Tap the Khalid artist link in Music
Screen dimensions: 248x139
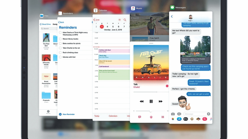pyautogui.click(x=137, y=87)
